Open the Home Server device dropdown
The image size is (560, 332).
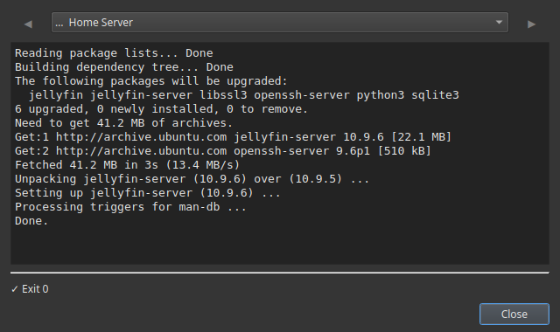pos(280,23)
